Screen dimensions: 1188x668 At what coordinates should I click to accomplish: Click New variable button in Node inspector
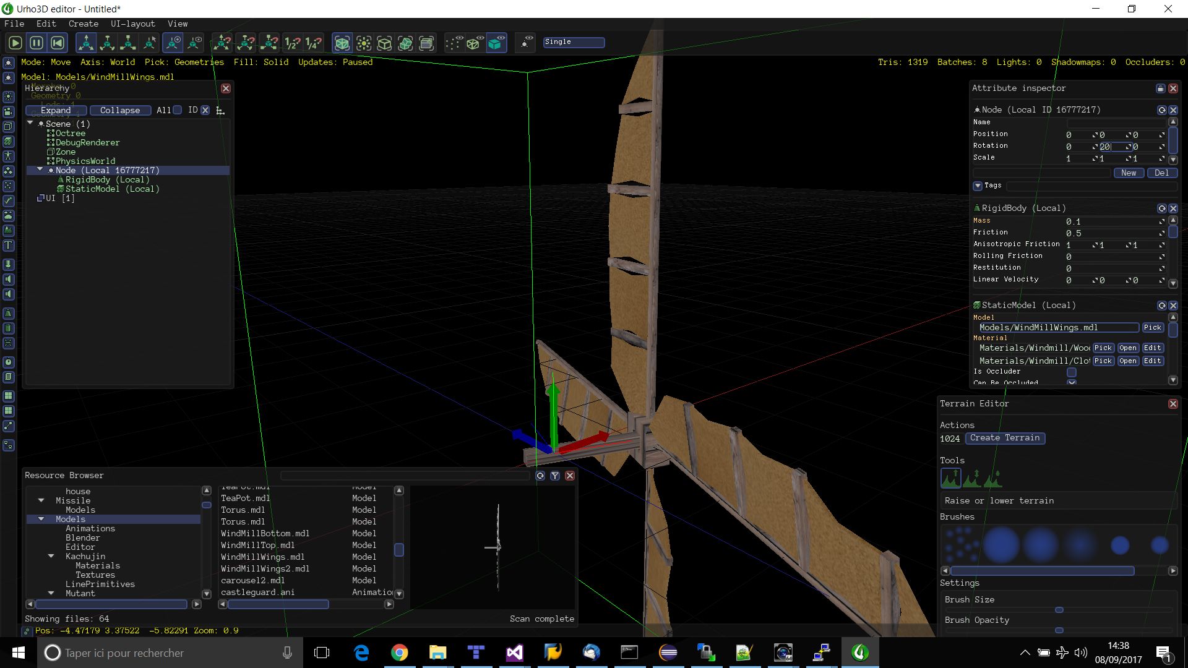[1129, 173]
